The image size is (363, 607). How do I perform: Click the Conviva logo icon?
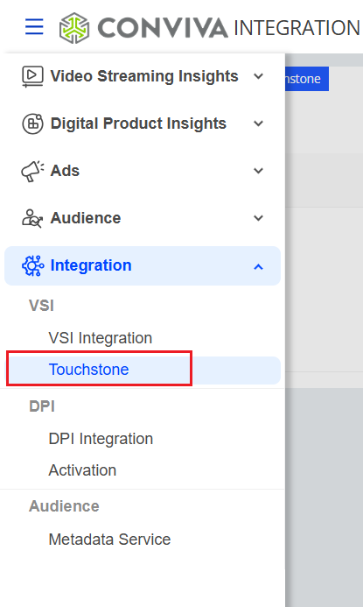pos(74,28)
